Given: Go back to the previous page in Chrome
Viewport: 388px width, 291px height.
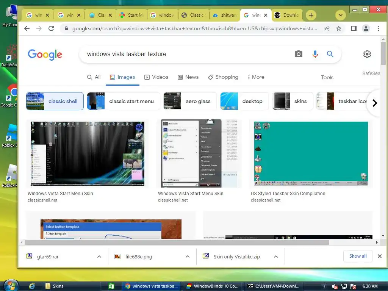Looking at the screenshot, I should [27, 28].
